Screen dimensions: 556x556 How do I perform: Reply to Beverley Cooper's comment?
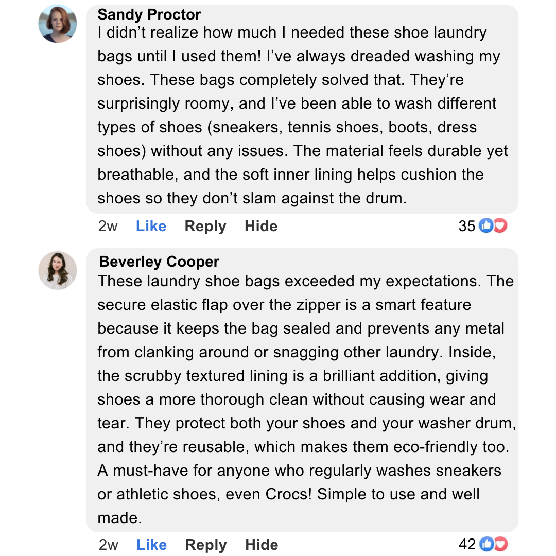(206, 545)
